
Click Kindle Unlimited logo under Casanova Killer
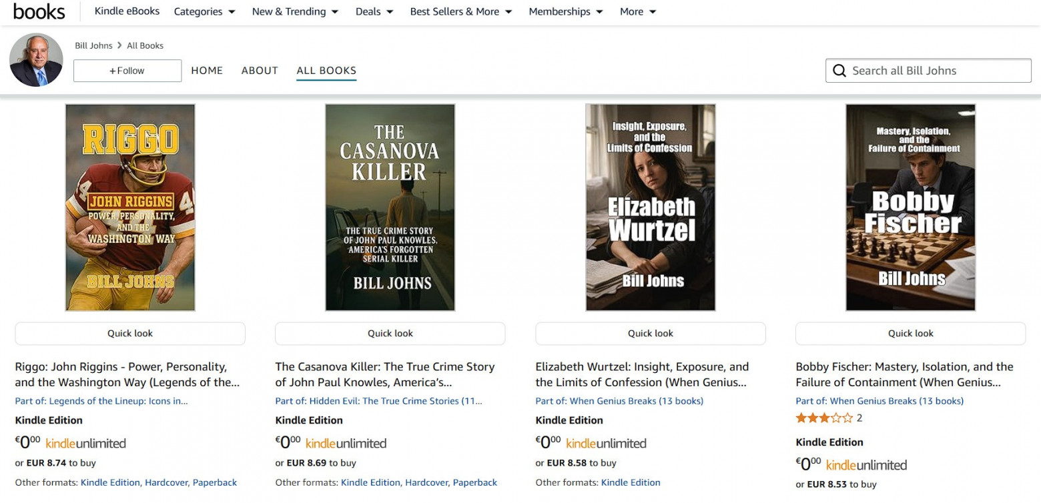coord(346,443)
